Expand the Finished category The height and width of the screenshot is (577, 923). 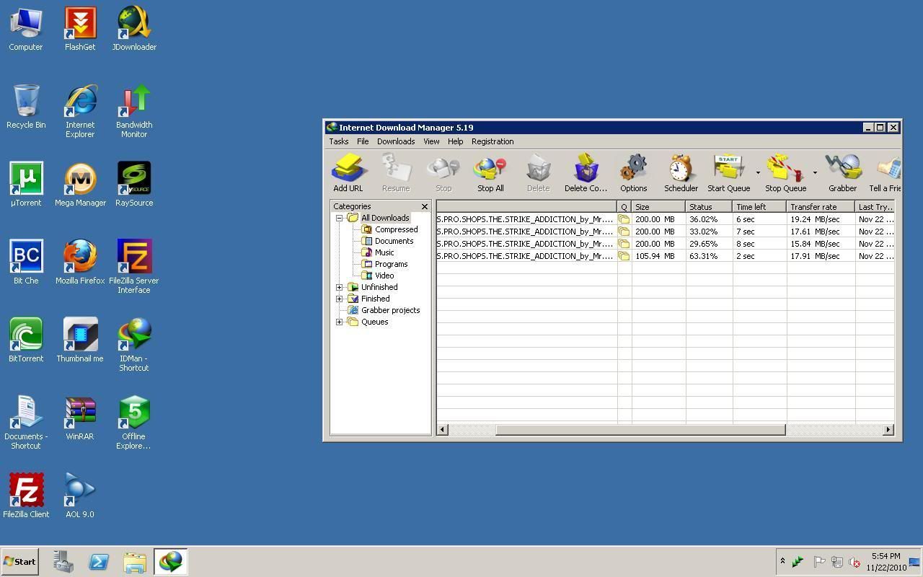tap(339, 299)
